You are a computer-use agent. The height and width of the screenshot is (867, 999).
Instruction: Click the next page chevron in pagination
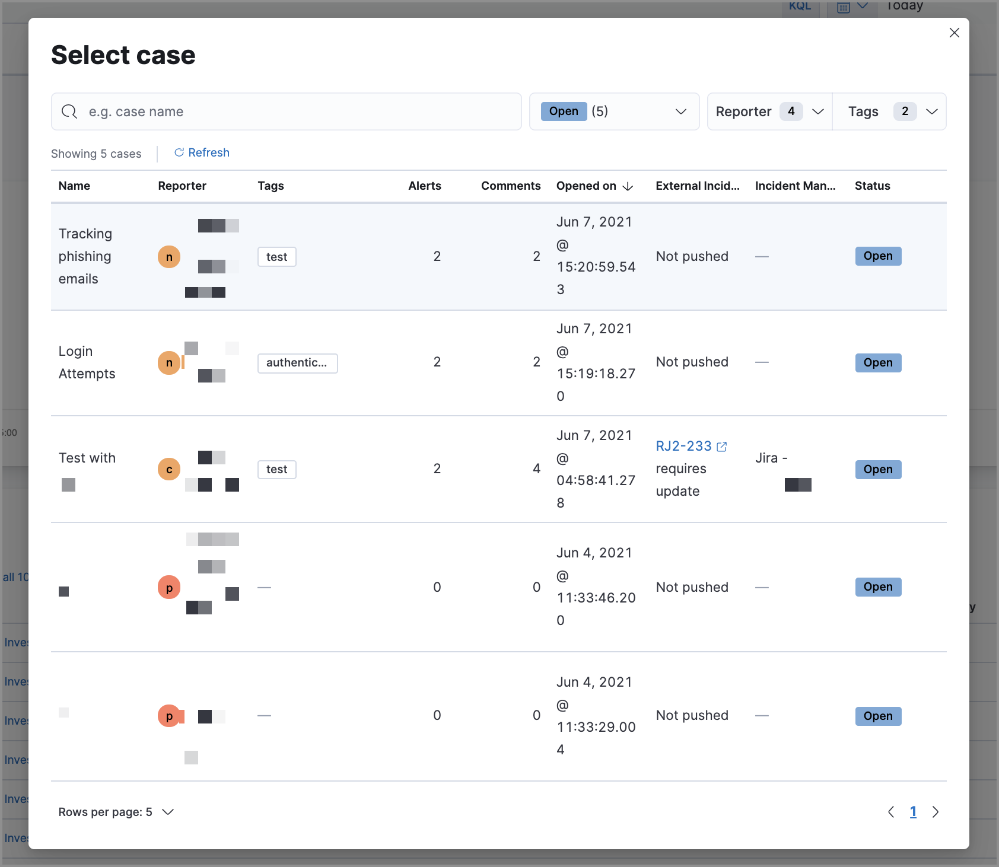936,812
